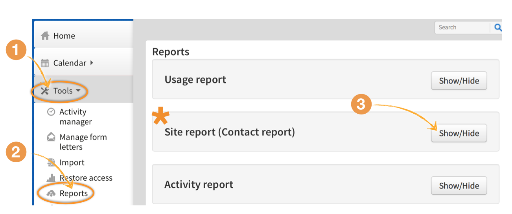The height and width of the screenshot is (214, 512).
Task: Click the Home house icon
Action: pyautogui.click(x=45, y=36)
